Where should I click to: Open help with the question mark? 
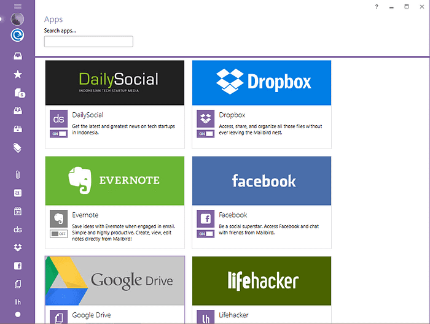pos(377,7)
